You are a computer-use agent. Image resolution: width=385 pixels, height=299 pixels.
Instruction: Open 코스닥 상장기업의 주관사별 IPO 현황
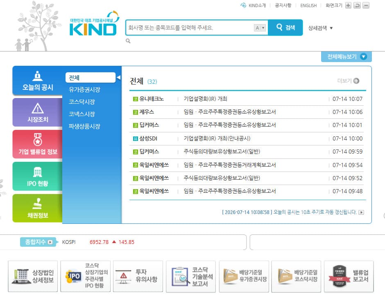(x=86, y=277)
